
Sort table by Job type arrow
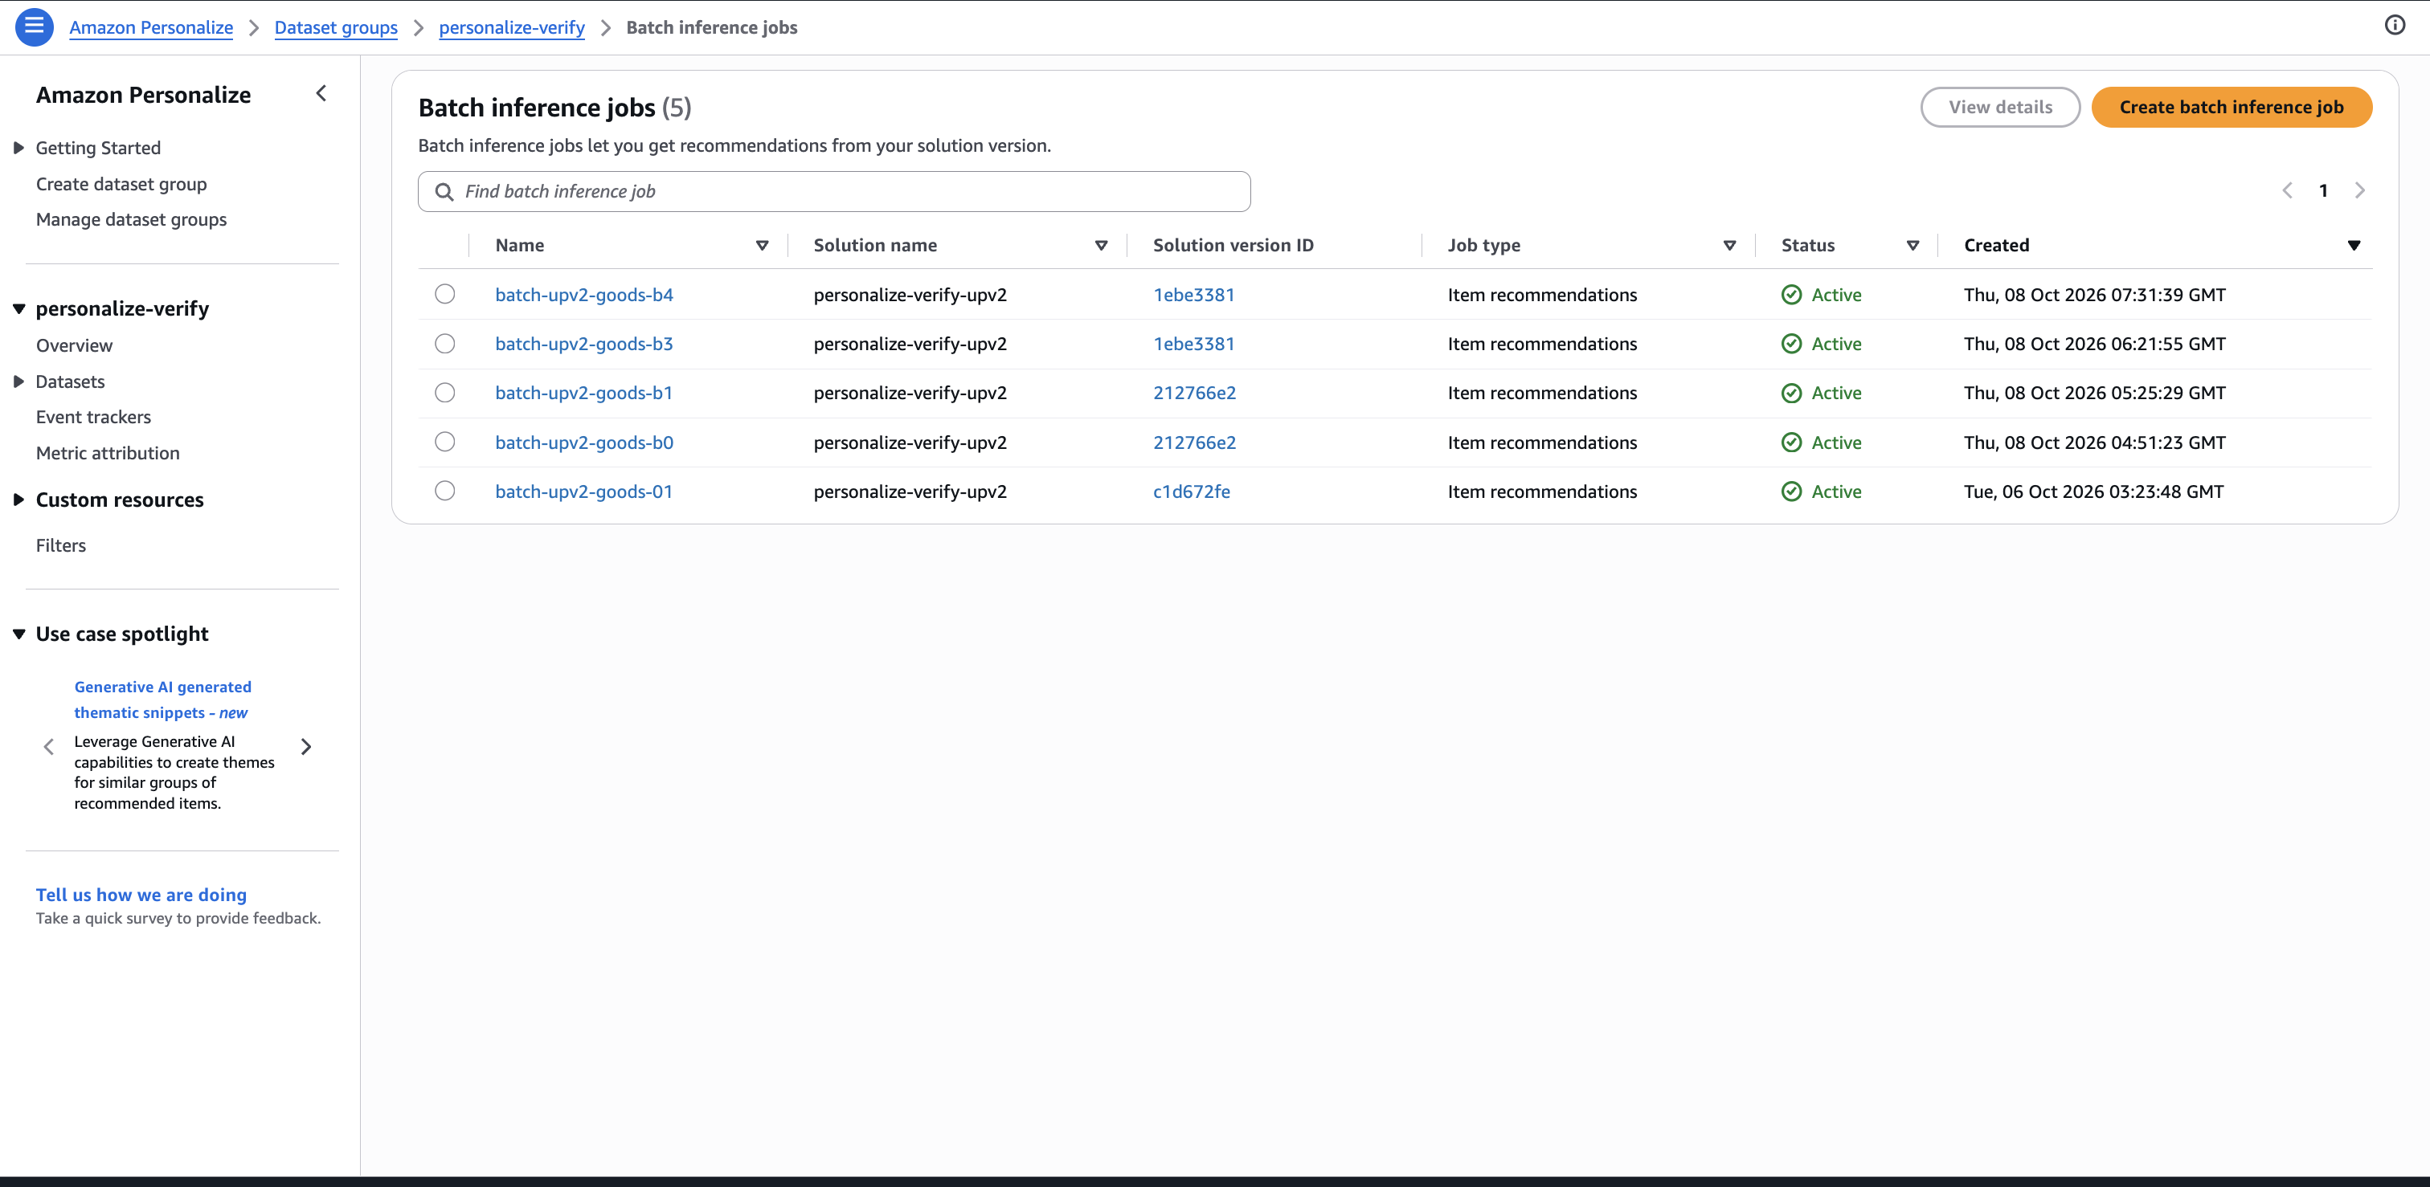(x=1728, y=245)
